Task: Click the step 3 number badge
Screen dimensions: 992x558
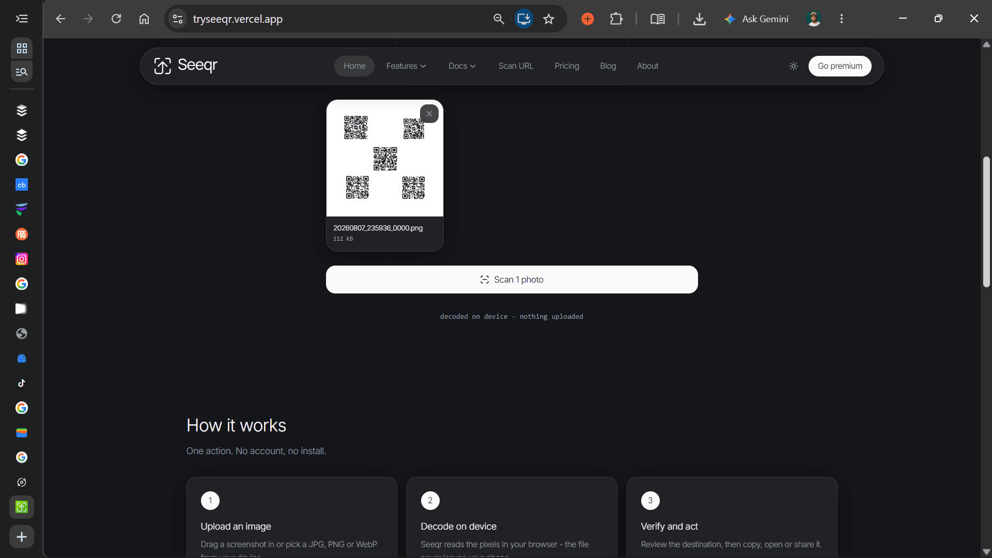Action: point(650,501)
